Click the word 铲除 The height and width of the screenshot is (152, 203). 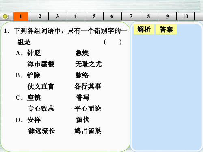click(x=34, y=75)
